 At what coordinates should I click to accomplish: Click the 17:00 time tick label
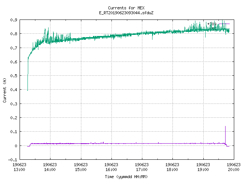pyautogui.click(x=142, y=169)
